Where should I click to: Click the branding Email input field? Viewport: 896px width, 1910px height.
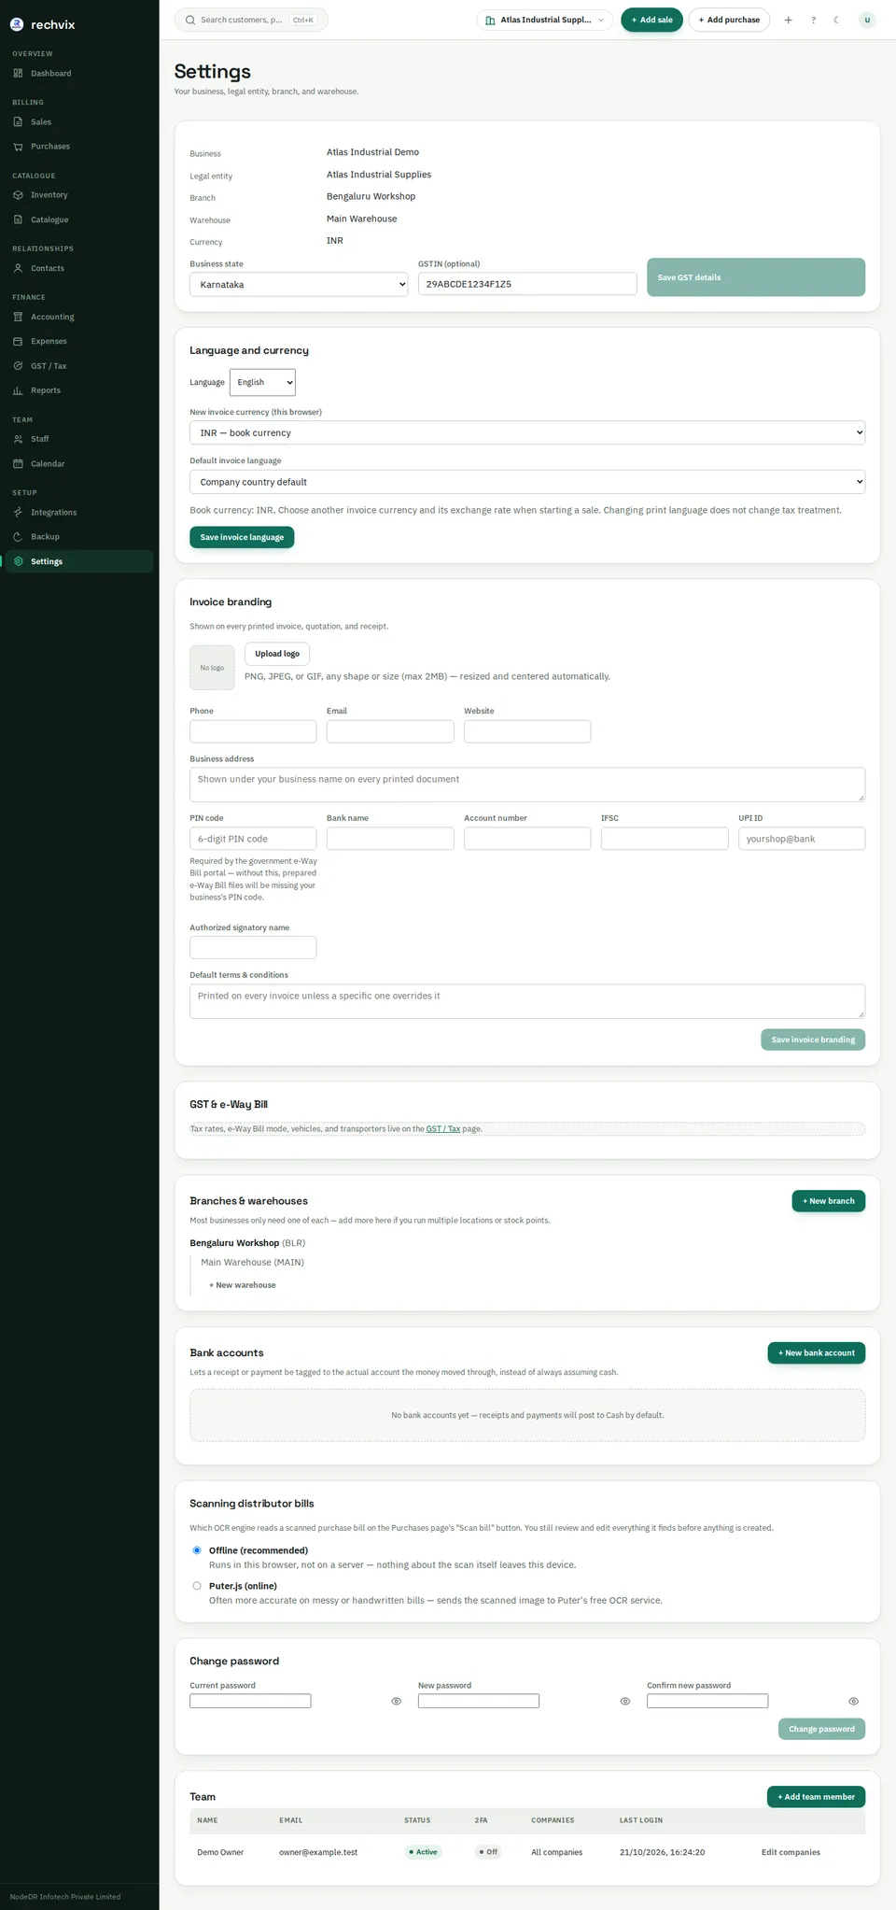(x=390, y=731)
